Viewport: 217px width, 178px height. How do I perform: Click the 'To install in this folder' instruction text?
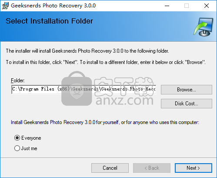pos(106,62)
